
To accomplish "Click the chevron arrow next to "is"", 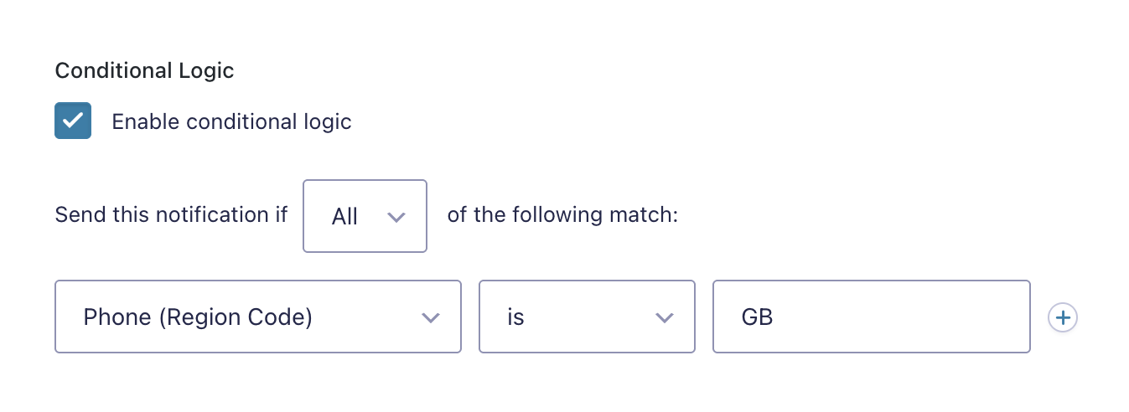I will [665, 317].
